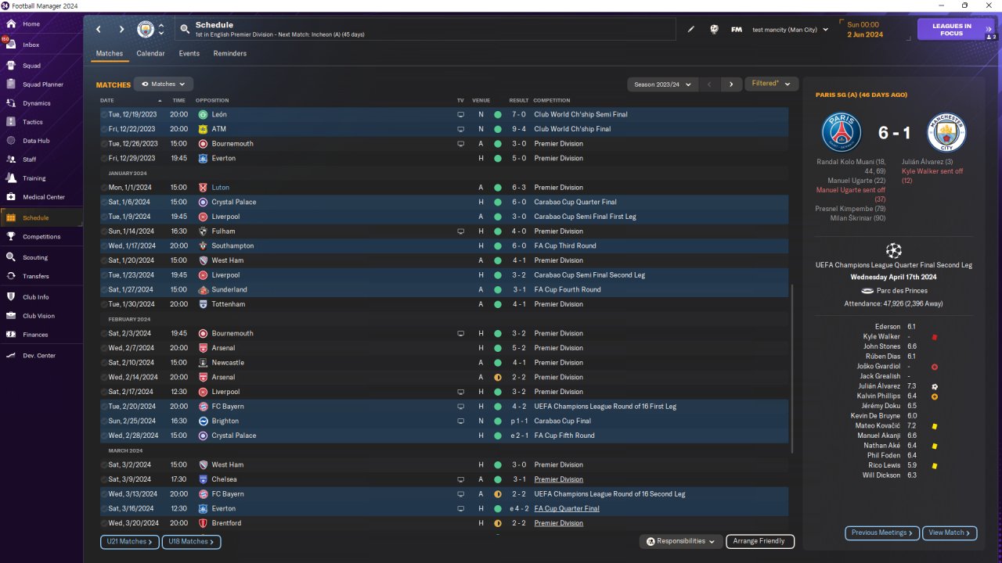This screenshot has width=1002, height=563.
Task: Open U18 Matches
Action: 192,541
